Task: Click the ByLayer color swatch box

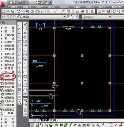Action: tap(84, 17)
